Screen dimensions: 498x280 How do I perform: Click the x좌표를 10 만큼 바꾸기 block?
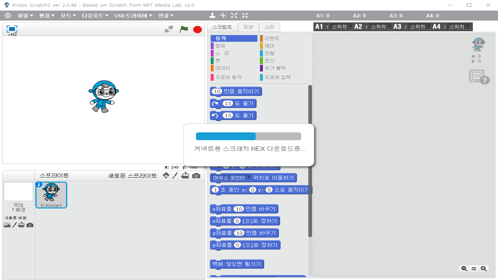[244, 209]
